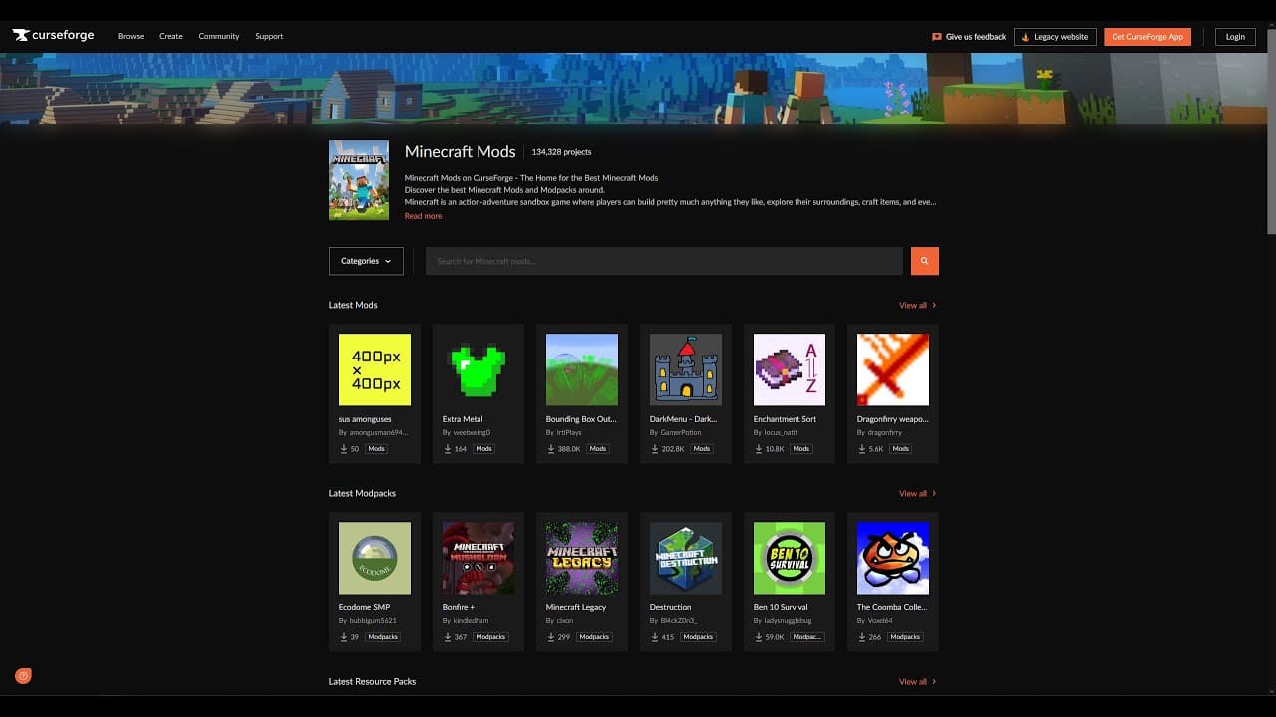The image size is (1276, 717).
Task: Click the Extra Metal title
Action: click(x=463, y=419)
